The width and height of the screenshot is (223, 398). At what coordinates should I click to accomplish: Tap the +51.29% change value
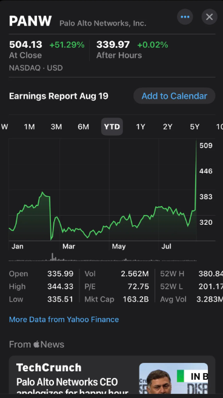coord(67,45)
